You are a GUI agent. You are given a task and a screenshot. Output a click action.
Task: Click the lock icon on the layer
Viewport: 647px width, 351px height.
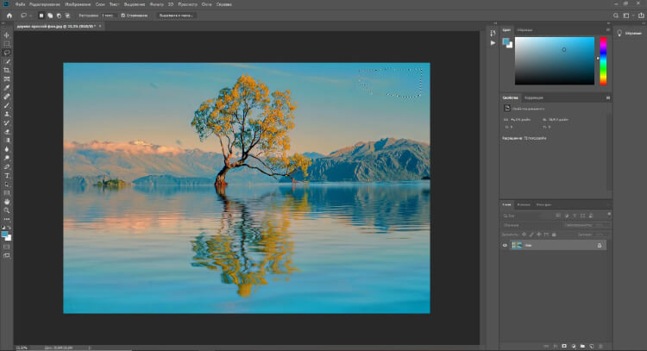(600, 246)
